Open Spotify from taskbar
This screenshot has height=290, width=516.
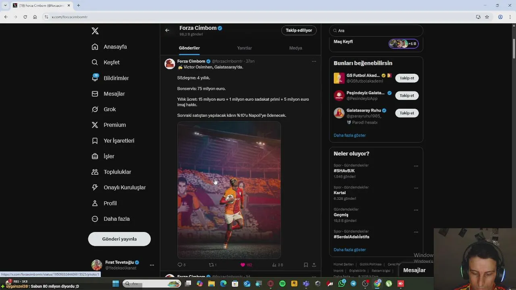[x=282, y=284]
